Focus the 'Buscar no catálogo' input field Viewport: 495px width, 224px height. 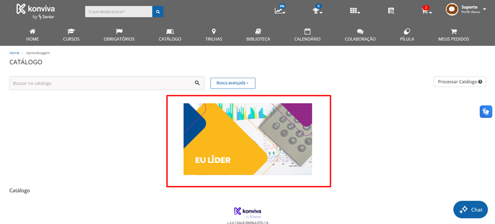[x=107, y=83]
